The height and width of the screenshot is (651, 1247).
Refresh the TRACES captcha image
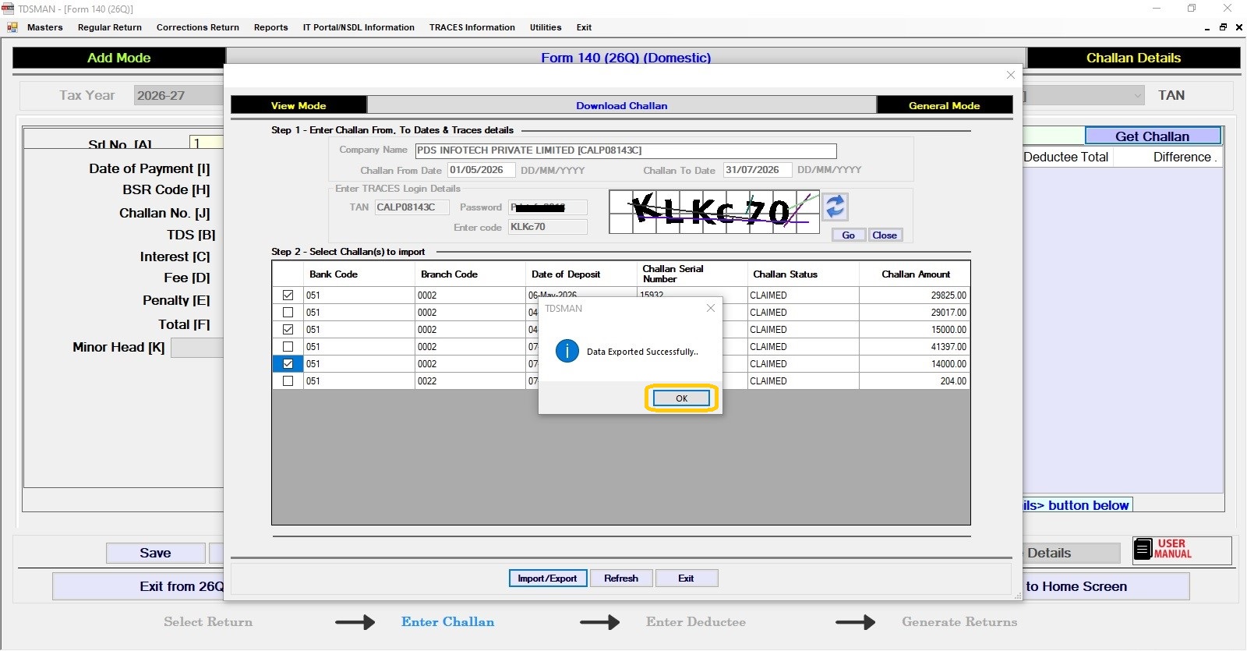coord(835,207)
